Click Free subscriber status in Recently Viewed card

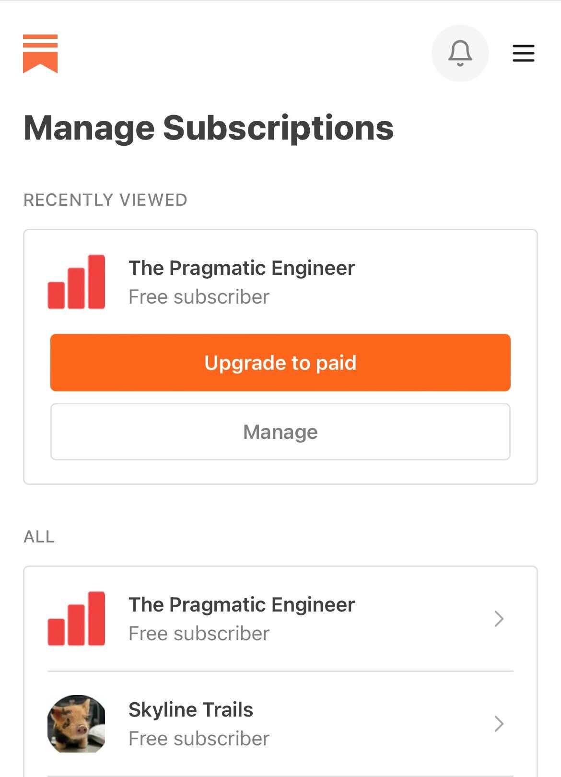(199, 297)
